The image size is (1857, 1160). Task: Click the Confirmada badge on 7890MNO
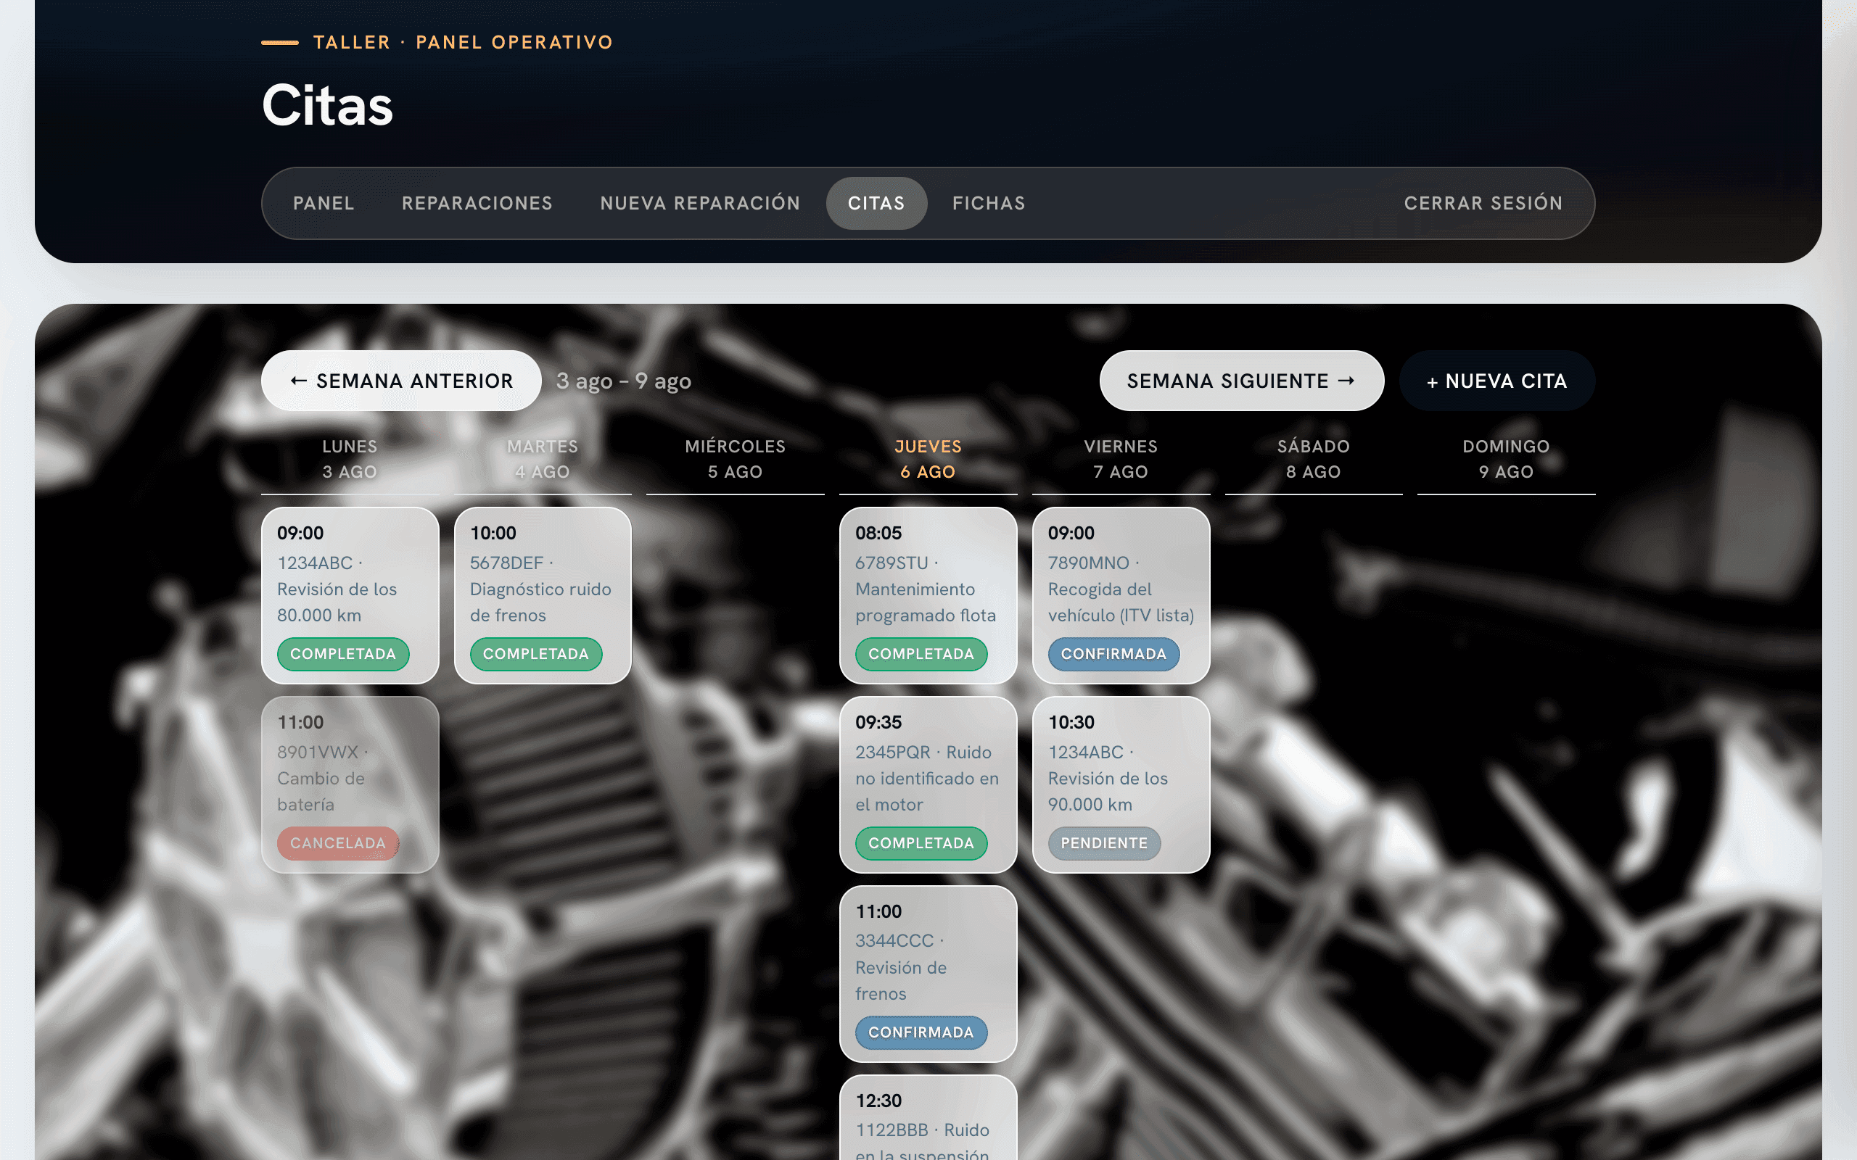click(1113, 654)
